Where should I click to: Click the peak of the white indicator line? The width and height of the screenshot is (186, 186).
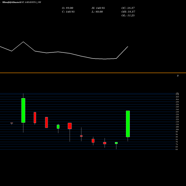click(23, 42)
